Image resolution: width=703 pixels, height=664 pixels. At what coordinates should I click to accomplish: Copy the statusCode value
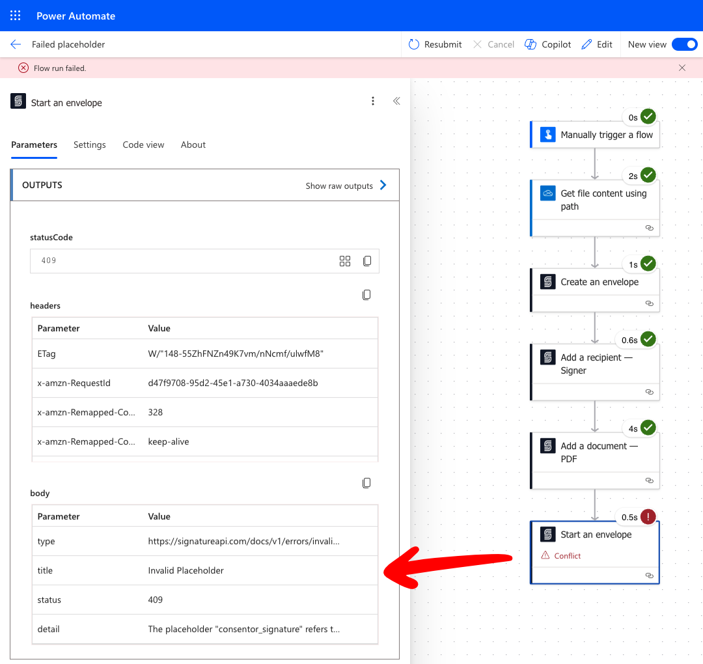pyautogui.click(x=367, y=261)
